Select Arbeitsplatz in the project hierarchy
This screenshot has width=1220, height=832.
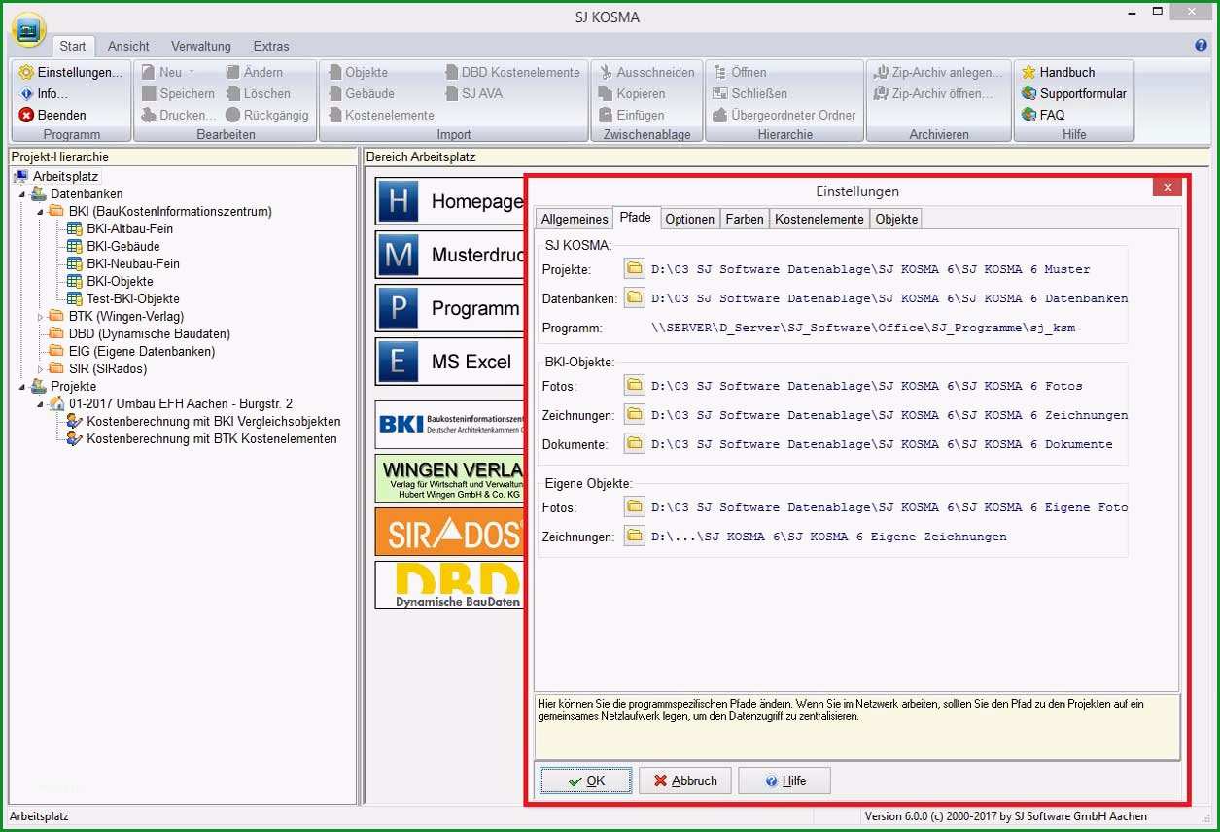(65, 176)
